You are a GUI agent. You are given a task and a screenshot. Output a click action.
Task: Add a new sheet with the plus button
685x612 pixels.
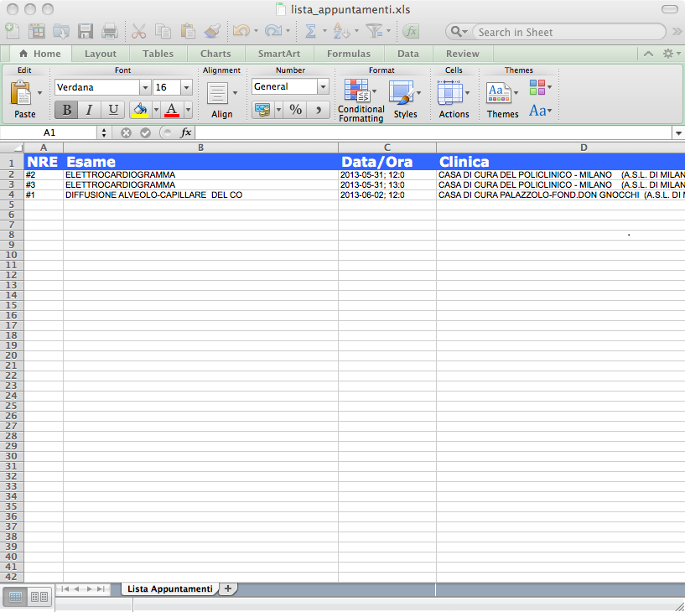(227, 589)
